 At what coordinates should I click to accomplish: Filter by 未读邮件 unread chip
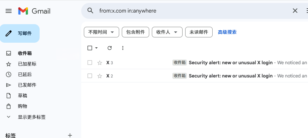coord(199,32)
